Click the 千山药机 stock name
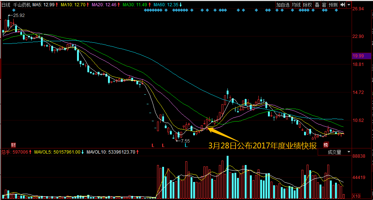The width and height of the screenshot is (373, 200). pyautogui.click(x=22, y=5)
